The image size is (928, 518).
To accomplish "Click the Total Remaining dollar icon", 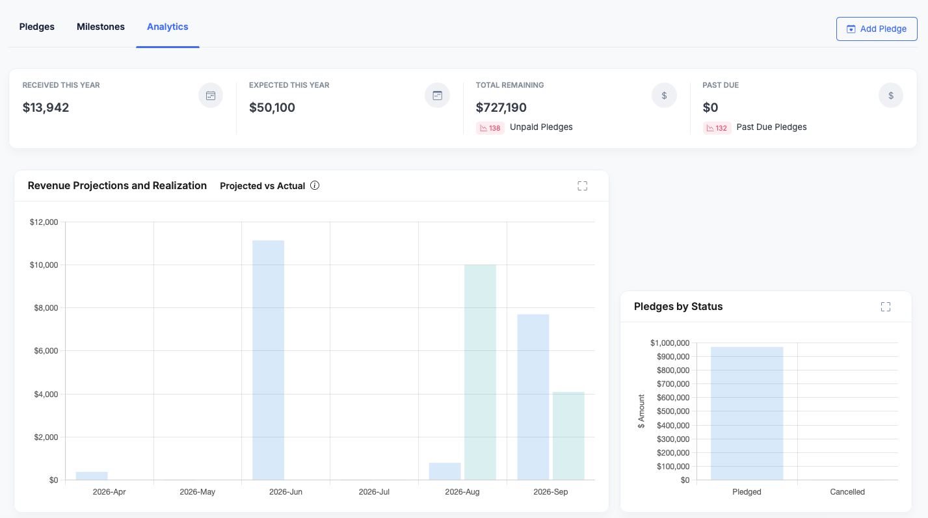I will [664, 96].
